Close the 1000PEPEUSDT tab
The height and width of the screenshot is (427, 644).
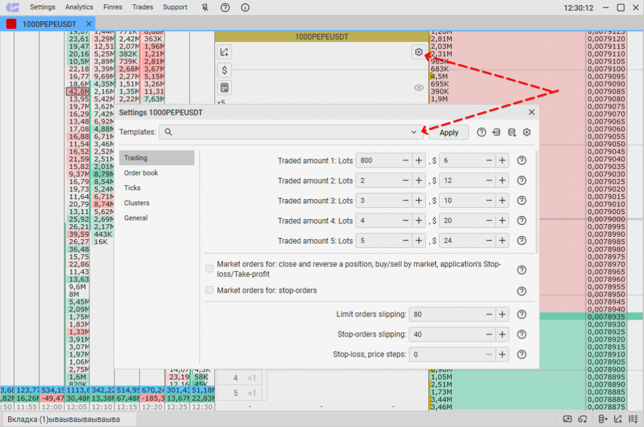point(89,24)
